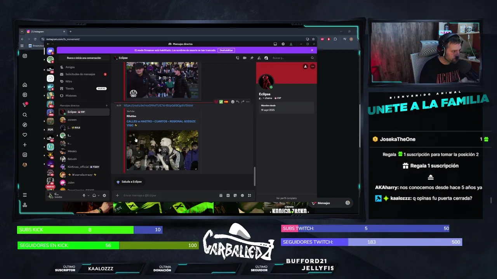Start a voice call with Eclipse
The width and height of the screenshot is (497, 279).
coord(237,58)
